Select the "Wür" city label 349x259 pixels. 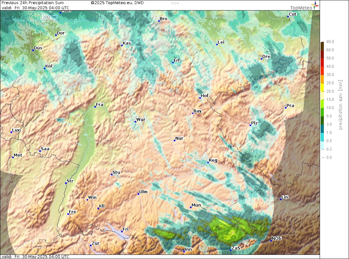pyautogui.click(x=141, y=120)
